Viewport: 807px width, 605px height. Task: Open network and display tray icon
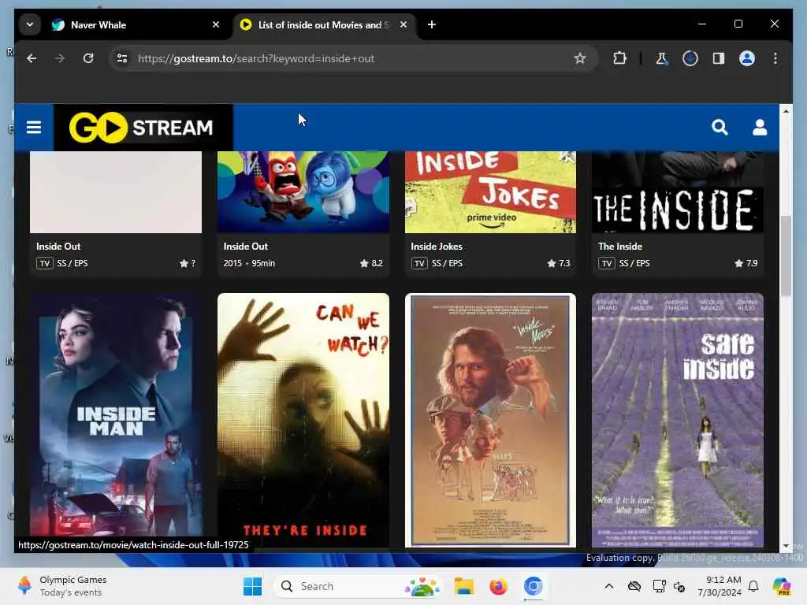(659, 586)
